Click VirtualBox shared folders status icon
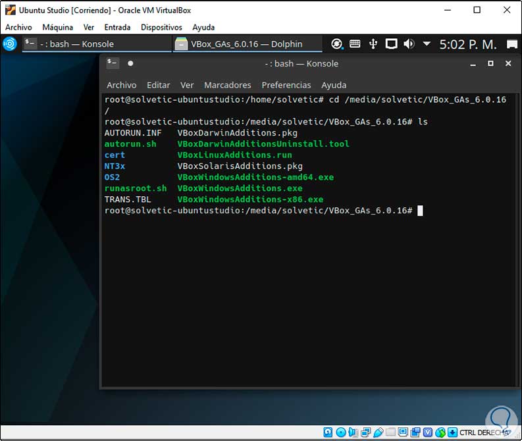Screen dimensions: 522x441 click(x=415, y=432)
